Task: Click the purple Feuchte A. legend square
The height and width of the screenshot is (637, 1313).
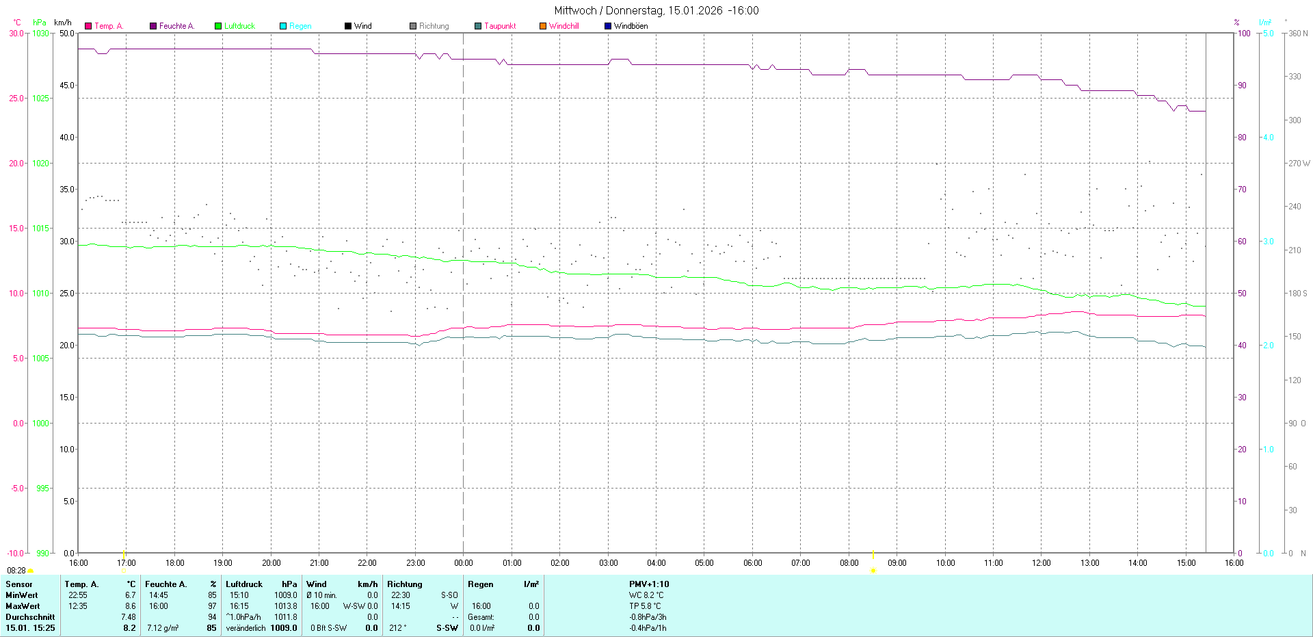Action: (x=153, y=26)
